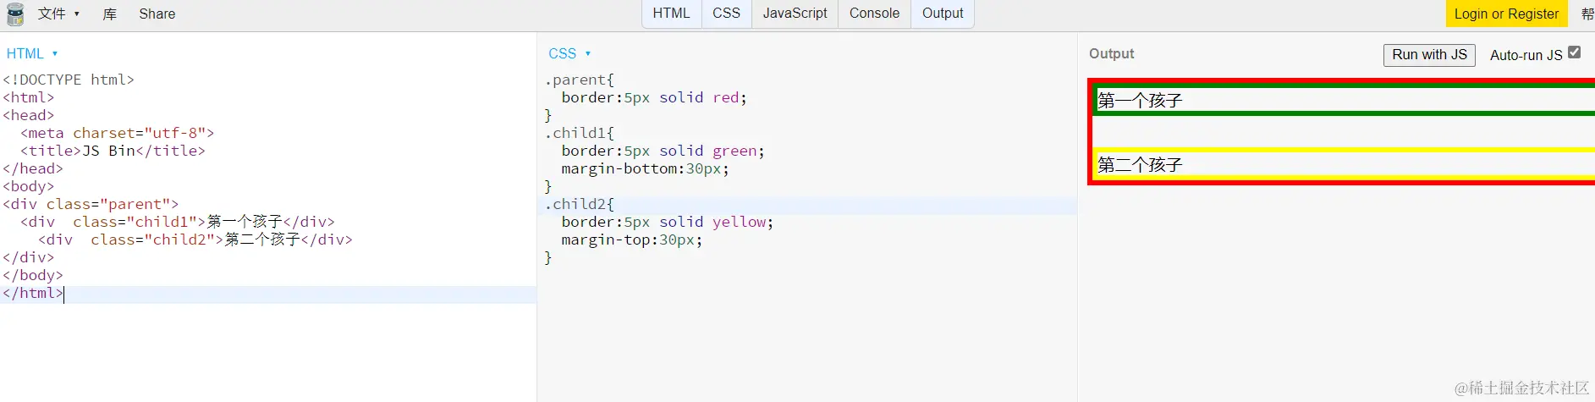Screen dimensions: 1595x402
Task: Click the child1 div line in HTML
Action: click(178, 222)
